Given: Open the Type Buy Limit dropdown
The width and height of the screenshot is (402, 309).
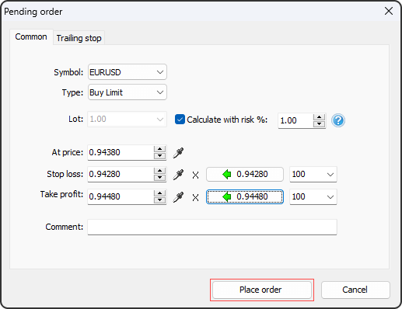Looking at the screenshot, I should tap(128, 92).
